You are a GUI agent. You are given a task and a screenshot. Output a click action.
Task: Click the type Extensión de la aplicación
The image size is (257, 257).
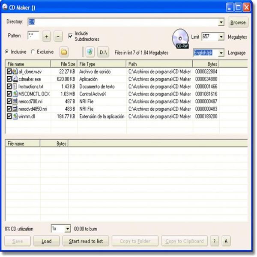102,117
